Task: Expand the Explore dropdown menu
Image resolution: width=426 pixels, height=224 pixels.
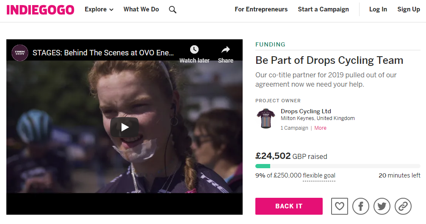Action: 99,9
